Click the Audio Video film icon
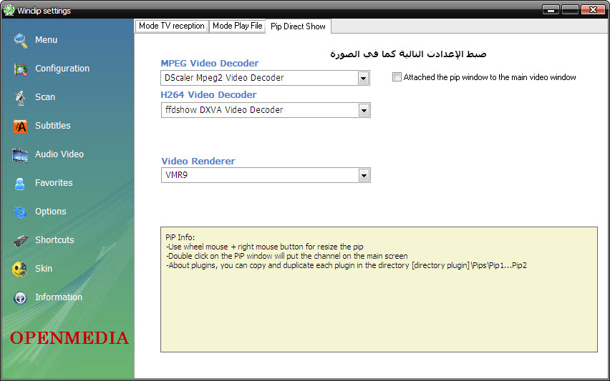 20,155
